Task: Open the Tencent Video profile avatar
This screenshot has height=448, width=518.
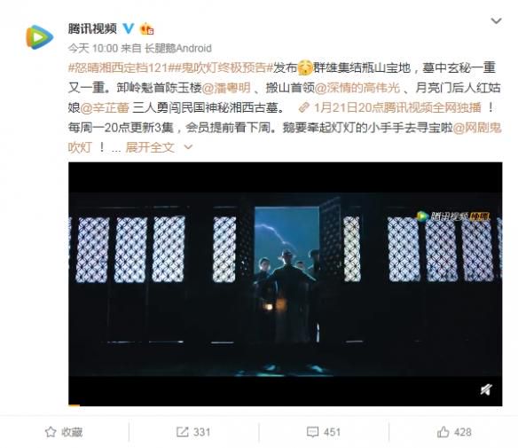Action: point(39,36)
